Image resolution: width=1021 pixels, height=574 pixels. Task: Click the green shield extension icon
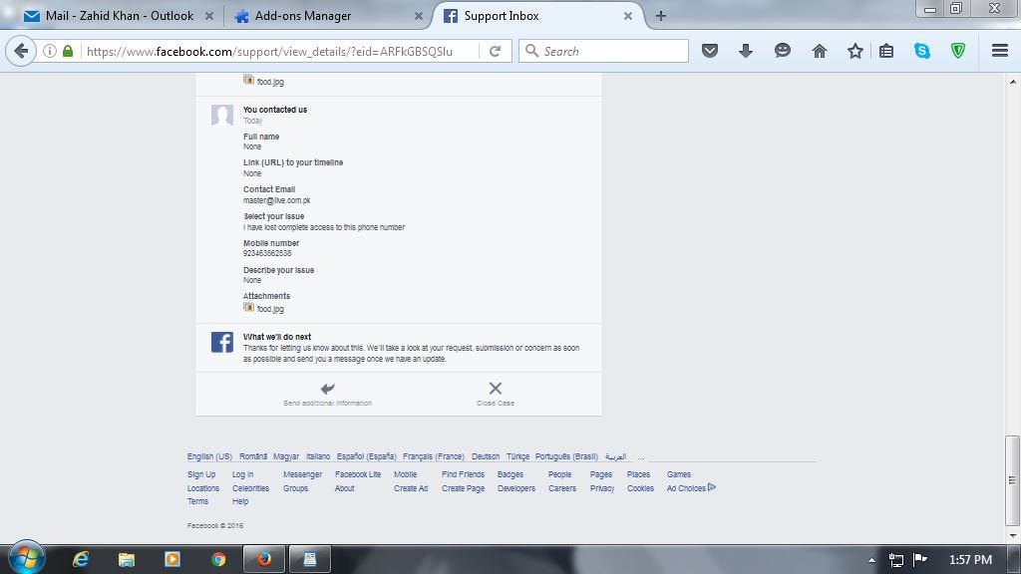pos(958,51)
